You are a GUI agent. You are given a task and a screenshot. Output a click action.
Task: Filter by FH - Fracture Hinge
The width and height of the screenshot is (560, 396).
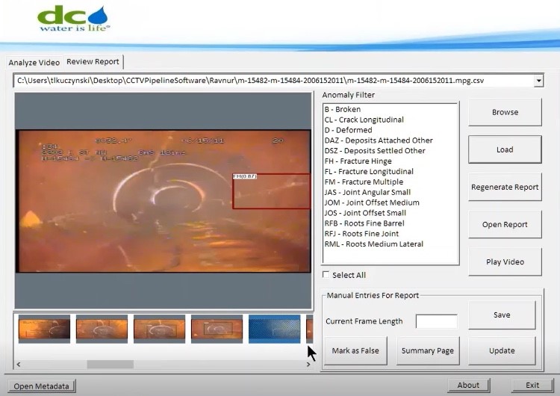click(x=358, y=161)
